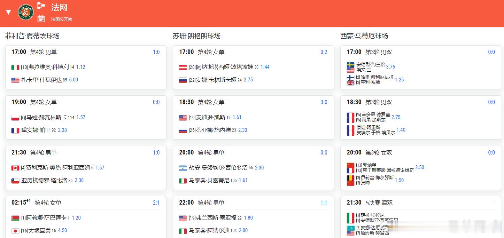Open the 法网 tournament title
Viewport: 504px width, 238px height.
59,7
